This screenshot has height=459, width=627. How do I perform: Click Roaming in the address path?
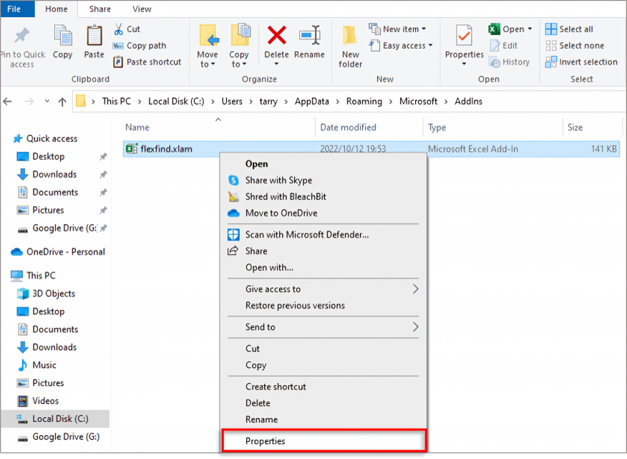pyautogui.click(x=364, y=102)
